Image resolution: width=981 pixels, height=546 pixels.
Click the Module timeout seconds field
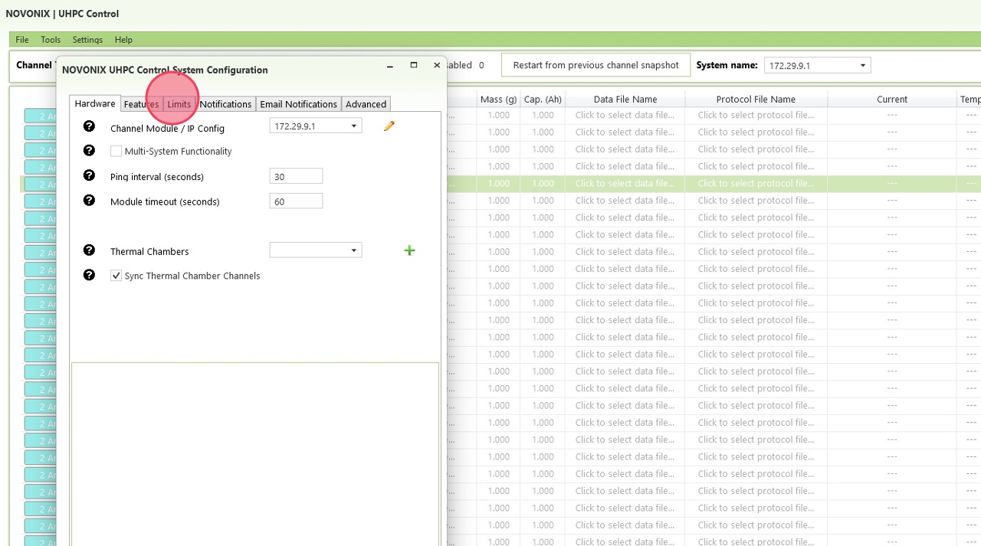pyautogui.click(x=296, y=201)
